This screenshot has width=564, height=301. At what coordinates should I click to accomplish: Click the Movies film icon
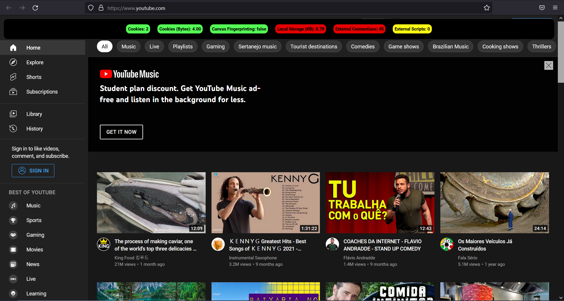coord(13,250)
